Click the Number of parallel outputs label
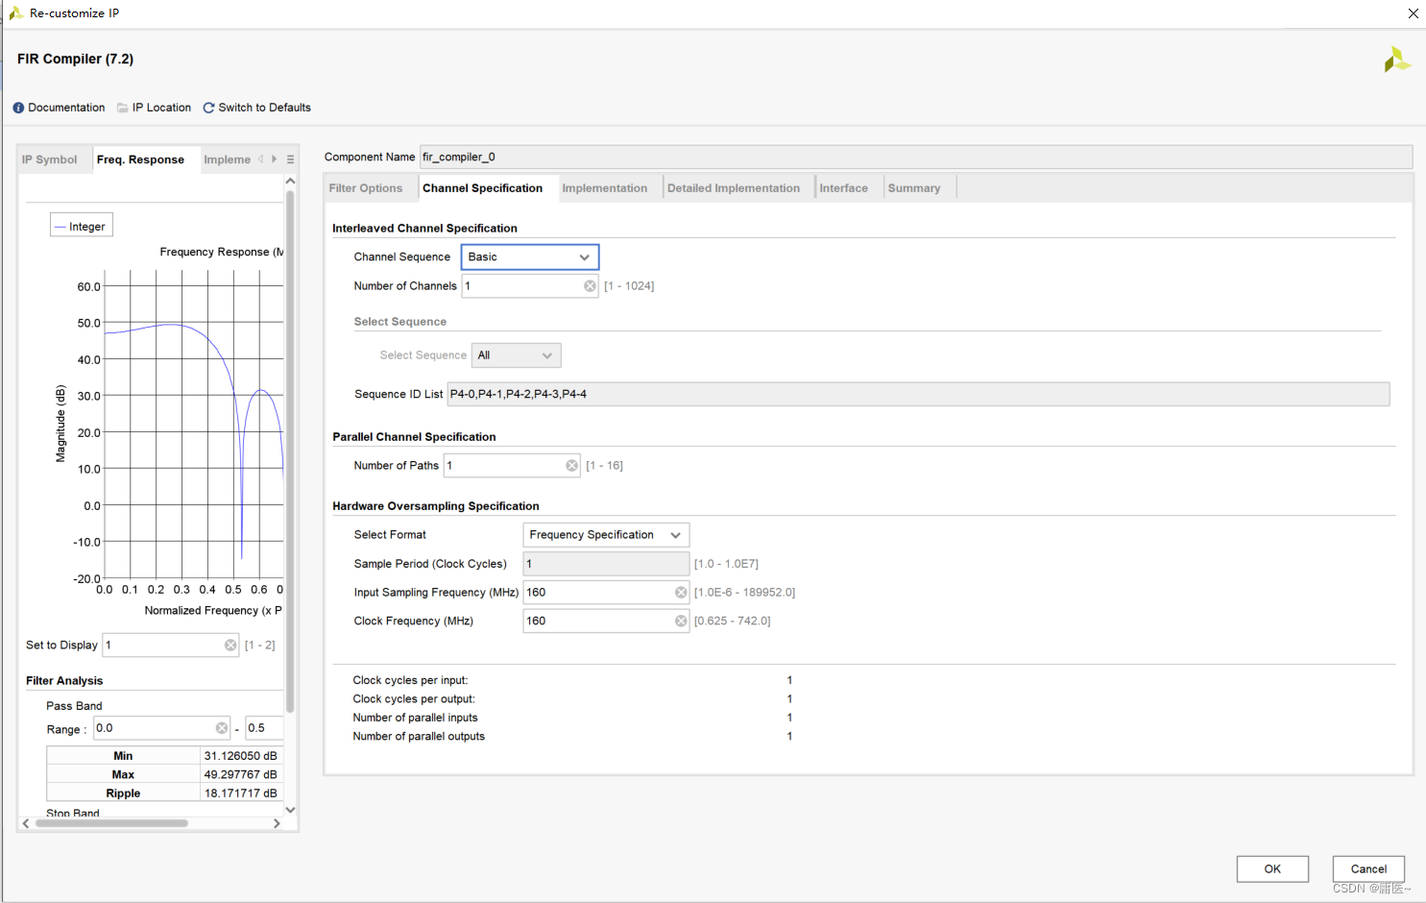 click(419, 737)
